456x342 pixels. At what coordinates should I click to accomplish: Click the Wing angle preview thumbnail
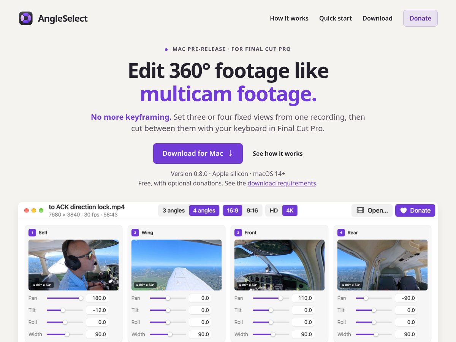[177, 265]
